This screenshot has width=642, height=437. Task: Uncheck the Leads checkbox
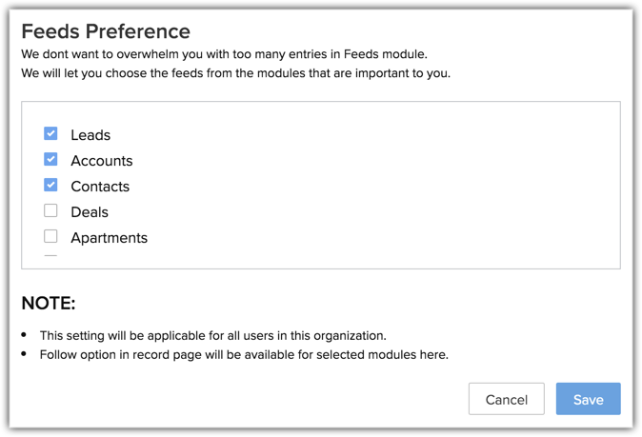pyautogui.click(x=50, y=134)
